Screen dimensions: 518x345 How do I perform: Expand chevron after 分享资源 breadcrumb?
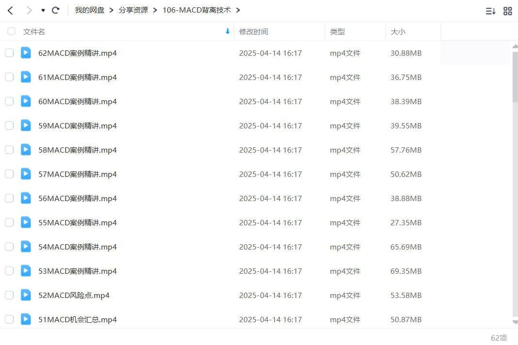tap(155, 10)
